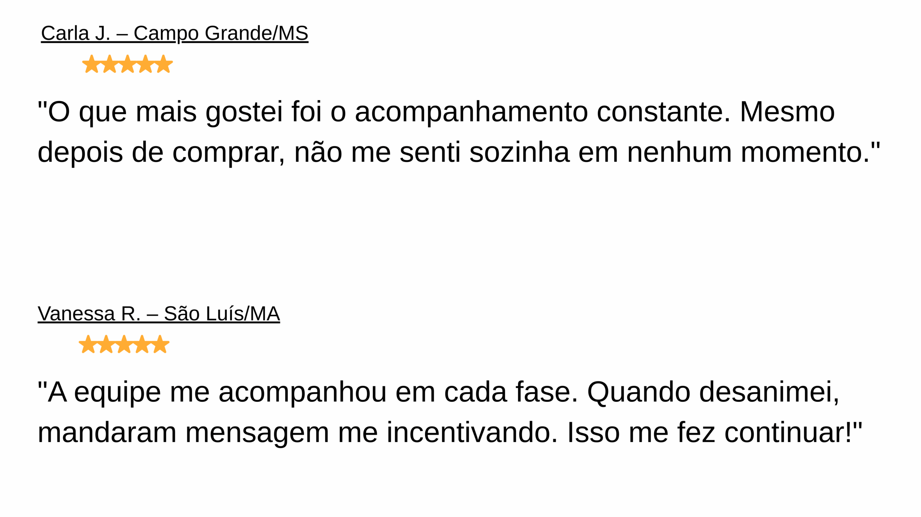Click the line starting "mandaram mensagem"
Viewport: 921px width, 517px height.
[450, 433]
